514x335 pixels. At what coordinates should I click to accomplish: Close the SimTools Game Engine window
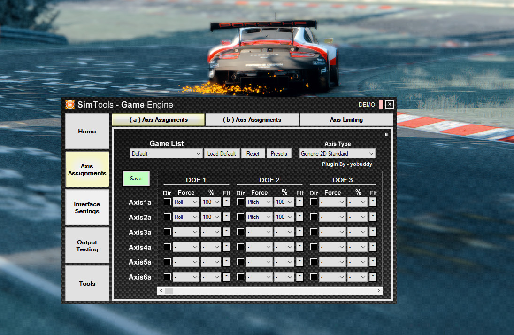click(390, 104)
